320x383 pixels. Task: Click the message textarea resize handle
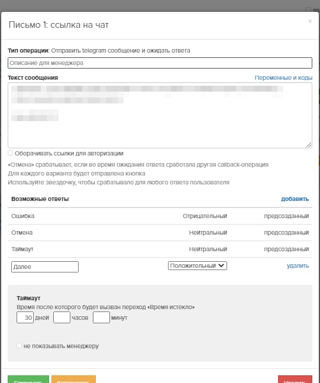tap(309, 145)
